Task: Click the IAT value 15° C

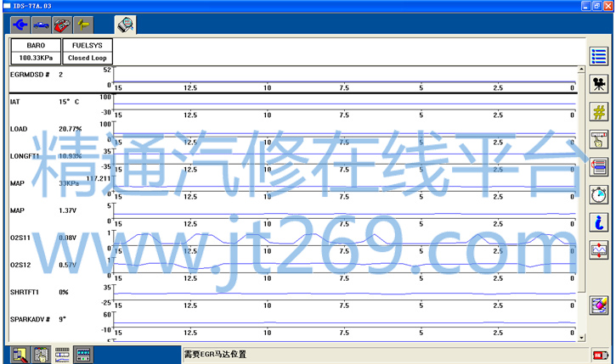Action: tap(69, 102)
